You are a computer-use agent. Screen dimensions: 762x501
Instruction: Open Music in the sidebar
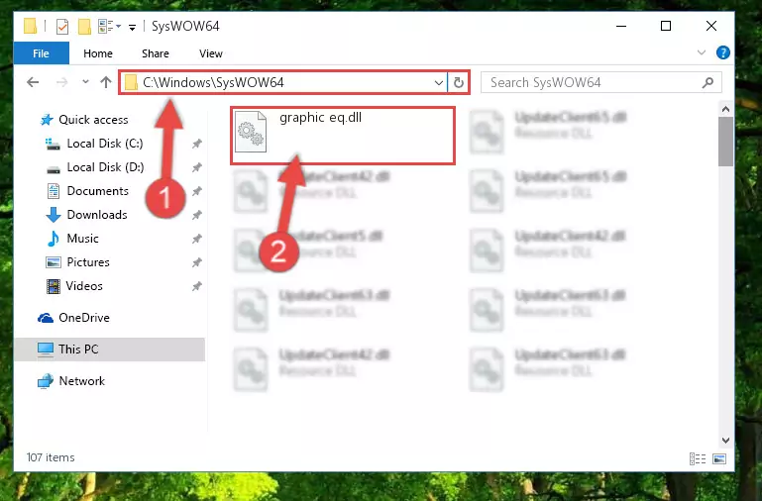tap(82, 239)
